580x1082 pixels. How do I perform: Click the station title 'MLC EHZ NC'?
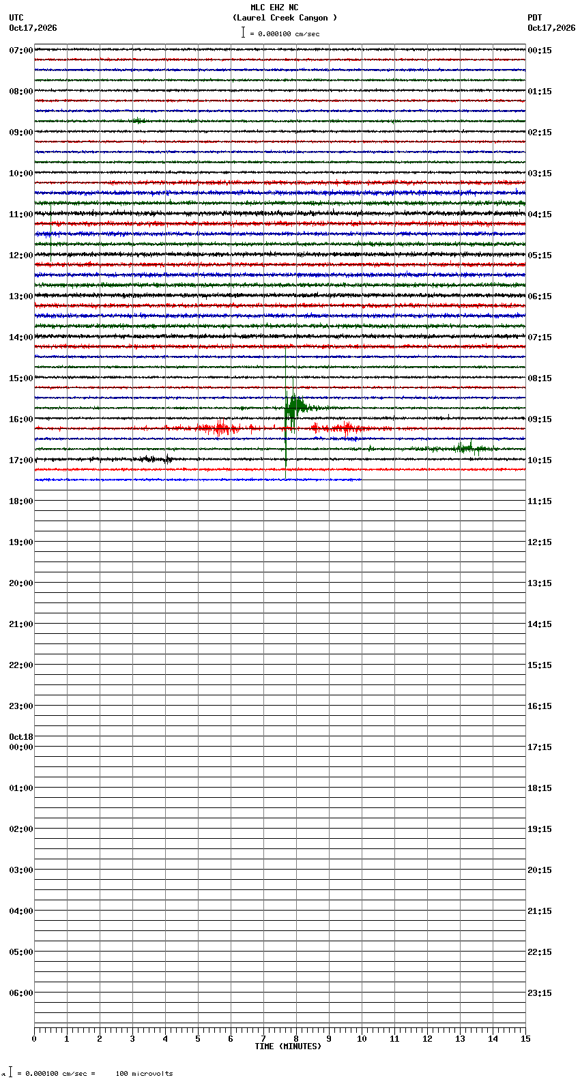(x=274, y=8)
